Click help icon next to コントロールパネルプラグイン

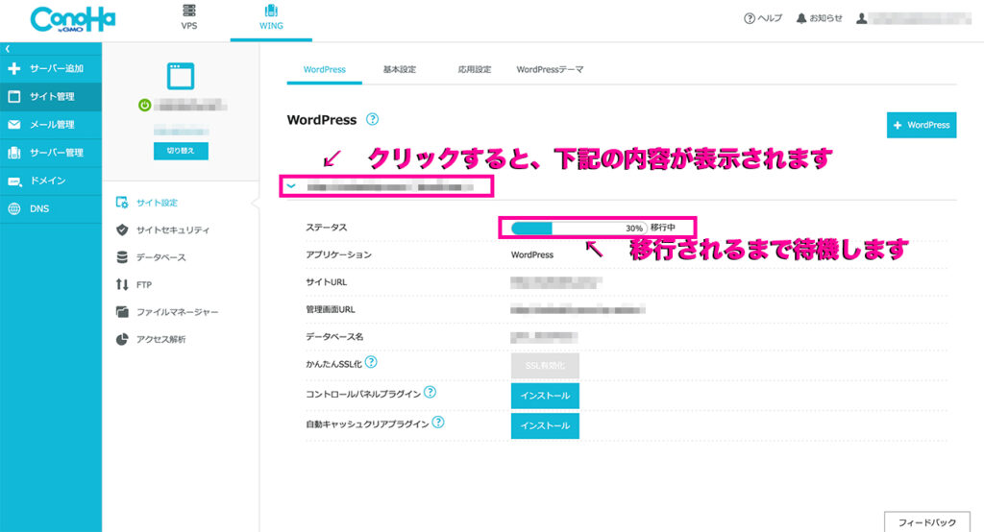[430, 392]
